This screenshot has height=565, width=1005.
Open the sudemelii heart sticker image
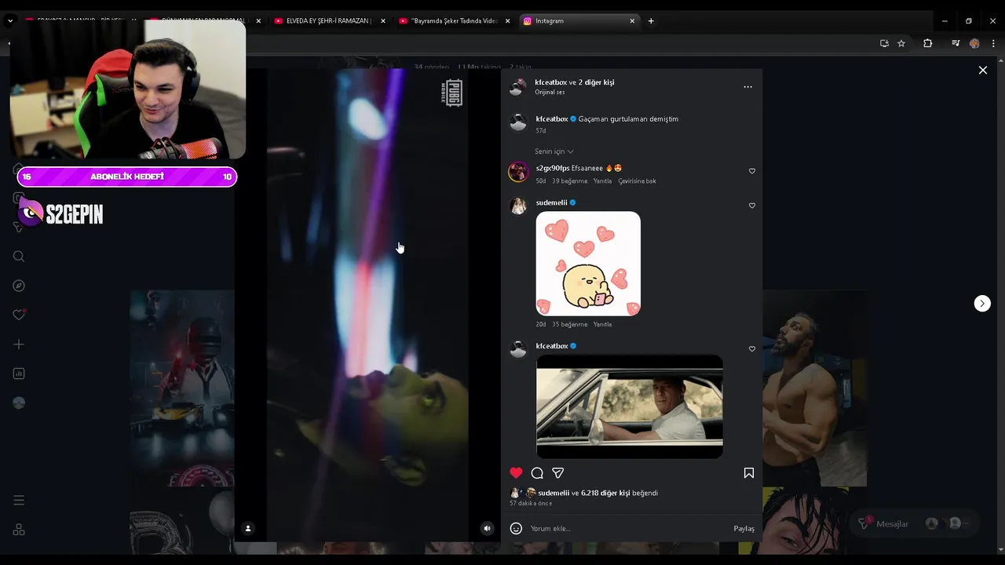[588, 264]
